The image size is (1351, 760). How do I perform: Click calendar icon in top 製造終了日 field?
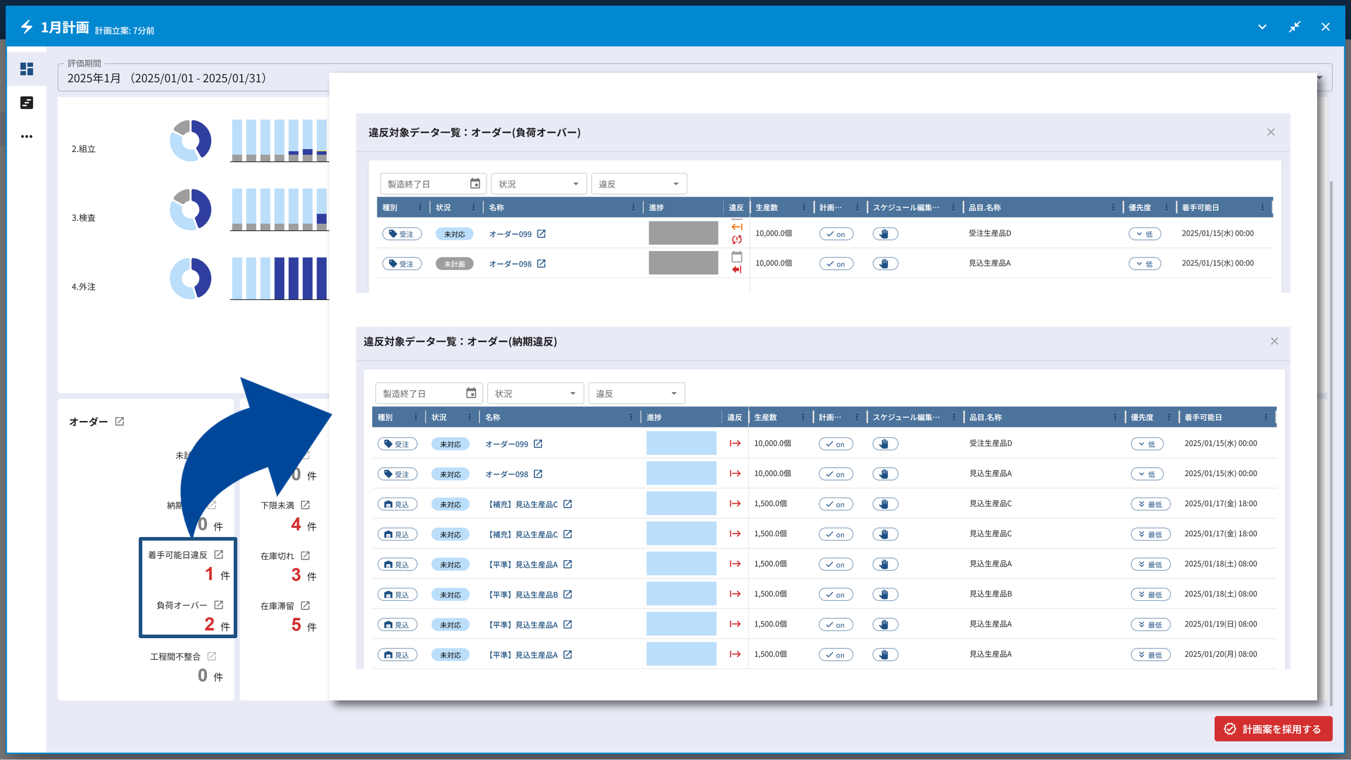(x=475, y=183)
